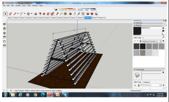The width and height of the screenshot is (169, 102).
Task: Select the Push/Pull tool
Action: [36, 14]
